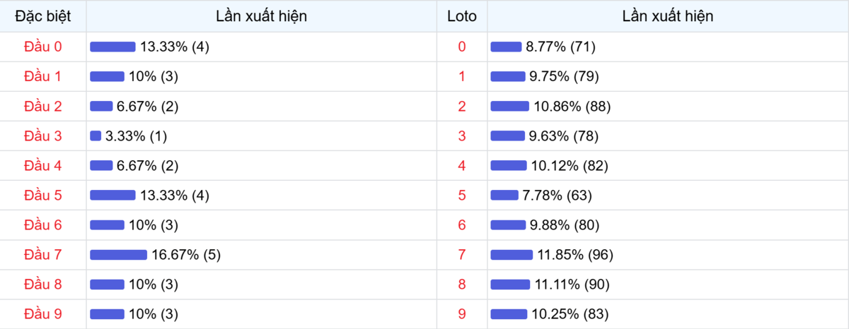This screenshot has width=849, height=329.
Task: Click Loto number 0
Action: click(462, 47)
